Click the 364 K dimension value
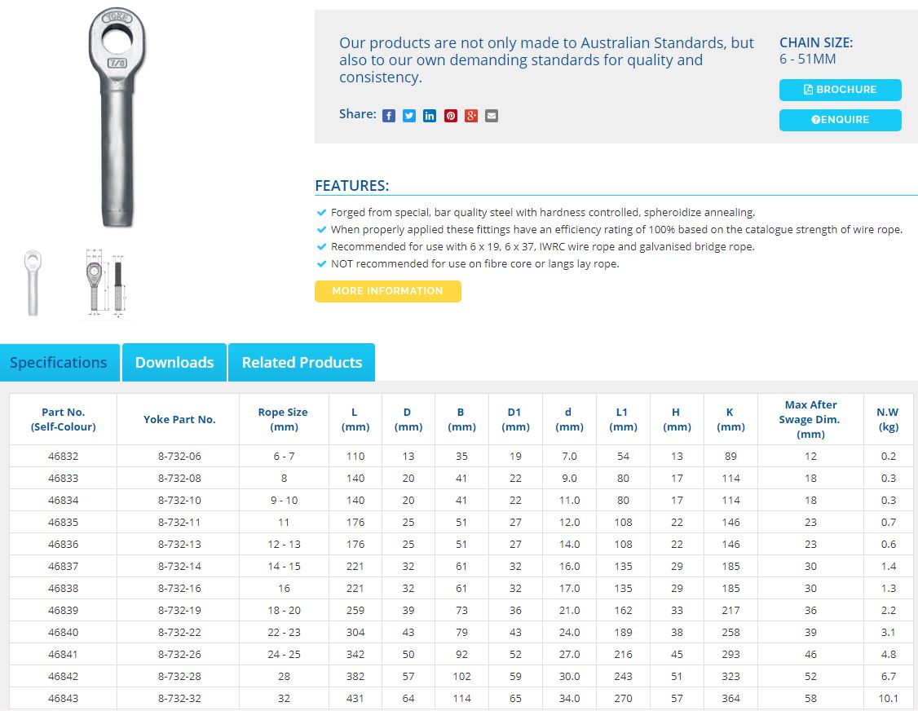918x711 pixels. tap(730, 699)
